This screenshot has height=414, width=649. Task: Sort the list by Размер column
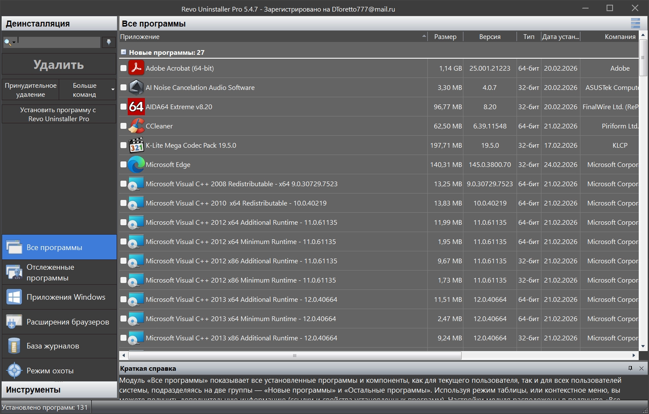tap(445, 37)
